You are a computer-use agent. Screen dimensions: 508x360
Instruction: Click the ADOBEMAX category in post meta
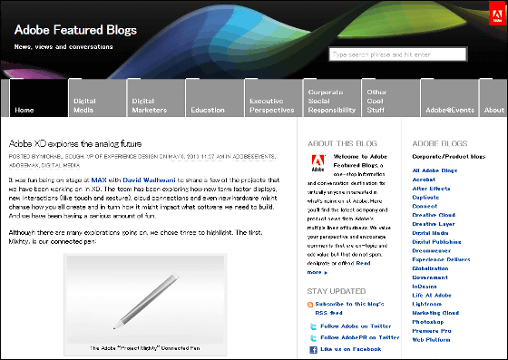click(x=24, y=165)
